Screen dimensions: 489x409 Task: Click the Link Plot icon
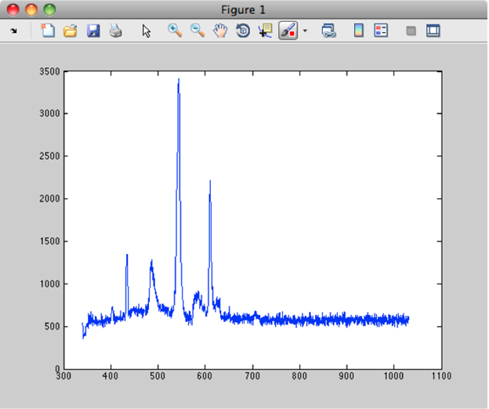328,31
